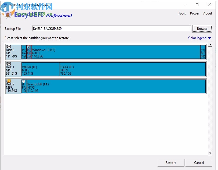Click the Cancel button

click(x=199, y=163)
